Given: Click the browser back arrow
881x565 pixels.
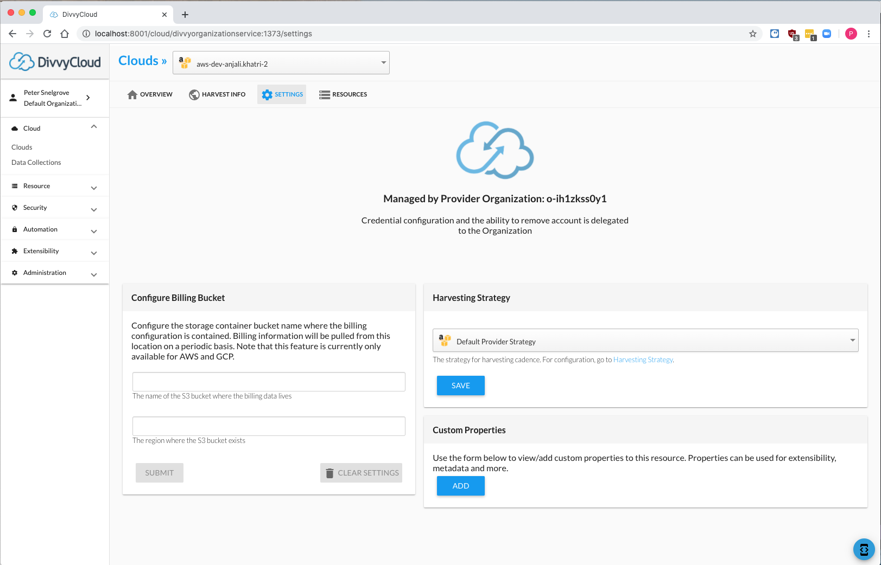Looking at the screenshot, I should (x=12, y=34).
